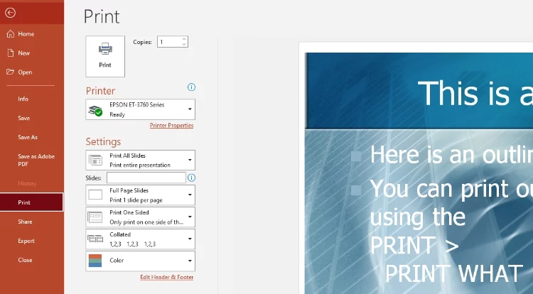Click the Home house icon
The height and width of the screenshot is (294, 533).
(11, 33)
